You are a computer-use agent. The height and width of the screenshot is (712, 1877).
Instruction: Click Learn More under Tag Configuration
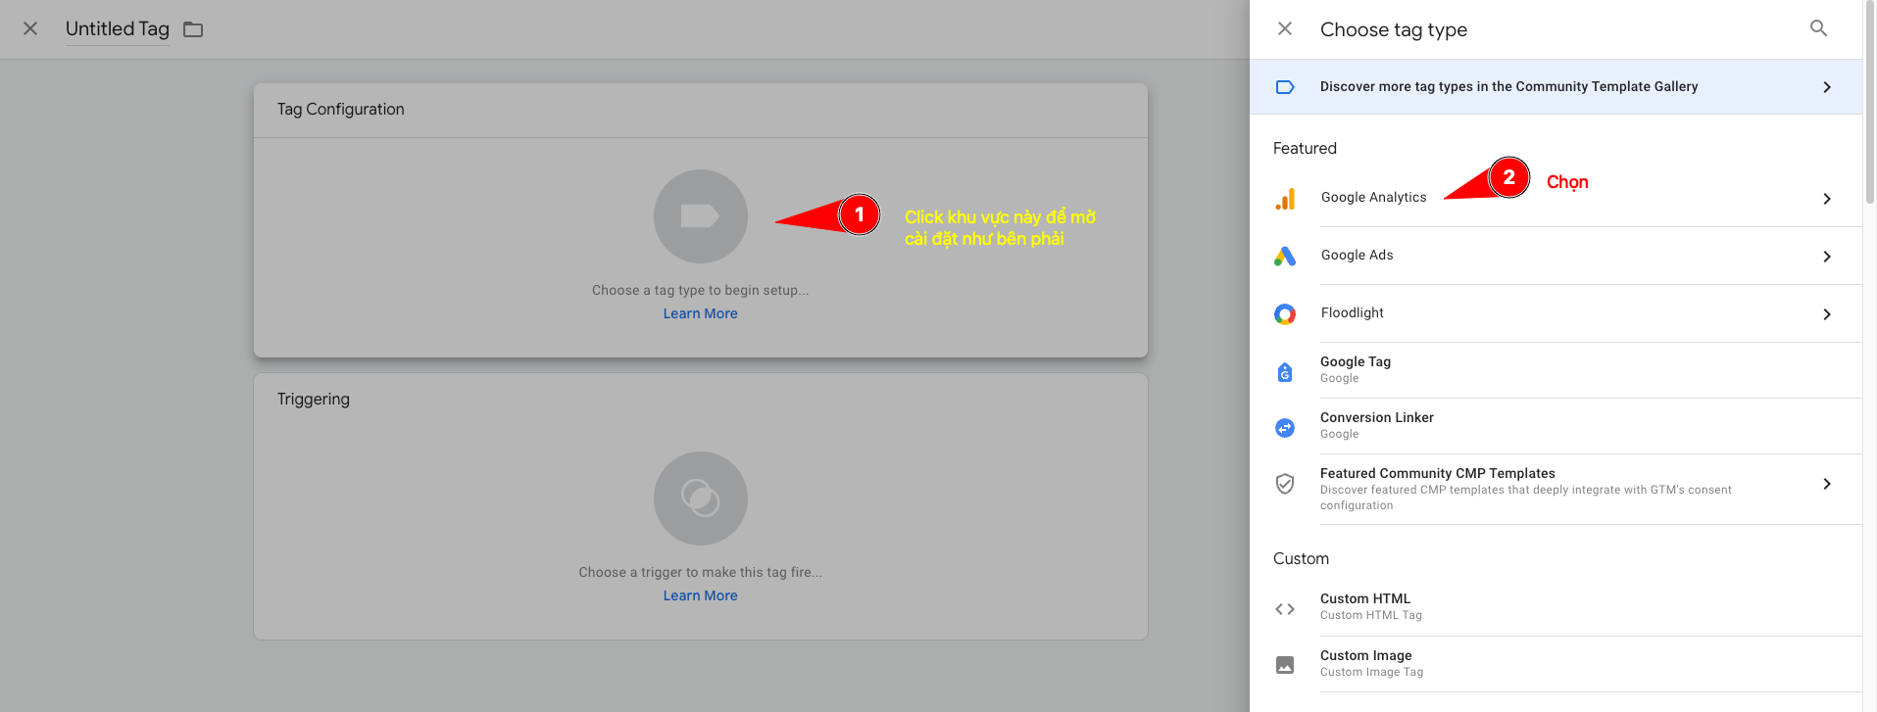point(700,313)
